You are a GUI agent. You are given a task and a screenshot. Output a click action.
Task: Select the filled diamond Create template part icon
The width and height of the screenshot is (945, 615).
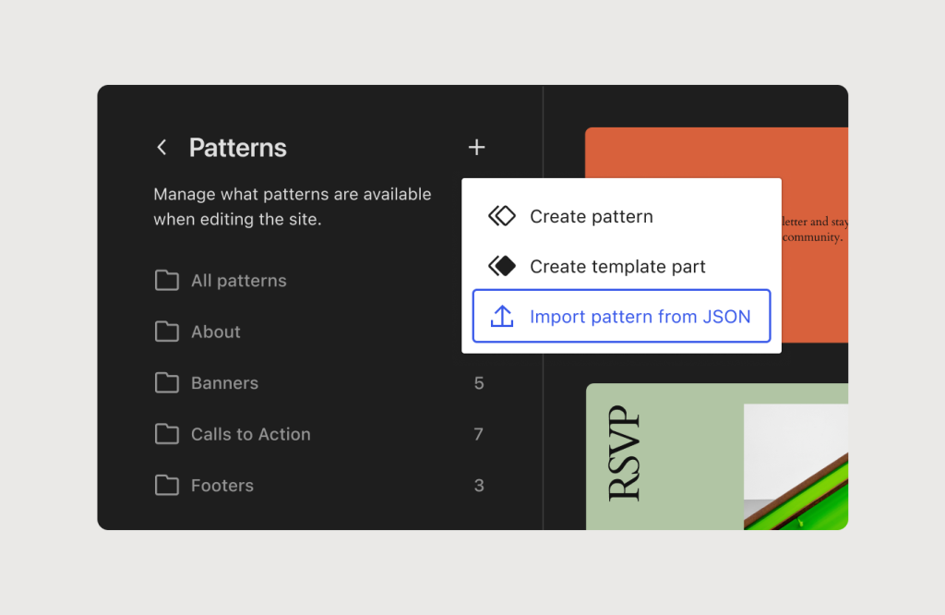pyautogui.click(x=501, y=265)
